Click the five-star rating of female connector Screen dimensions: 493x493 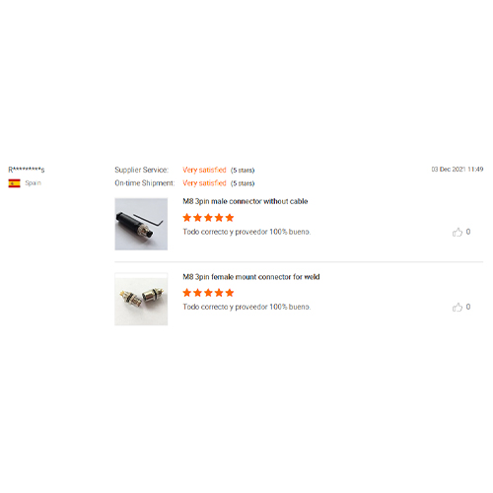208,293
